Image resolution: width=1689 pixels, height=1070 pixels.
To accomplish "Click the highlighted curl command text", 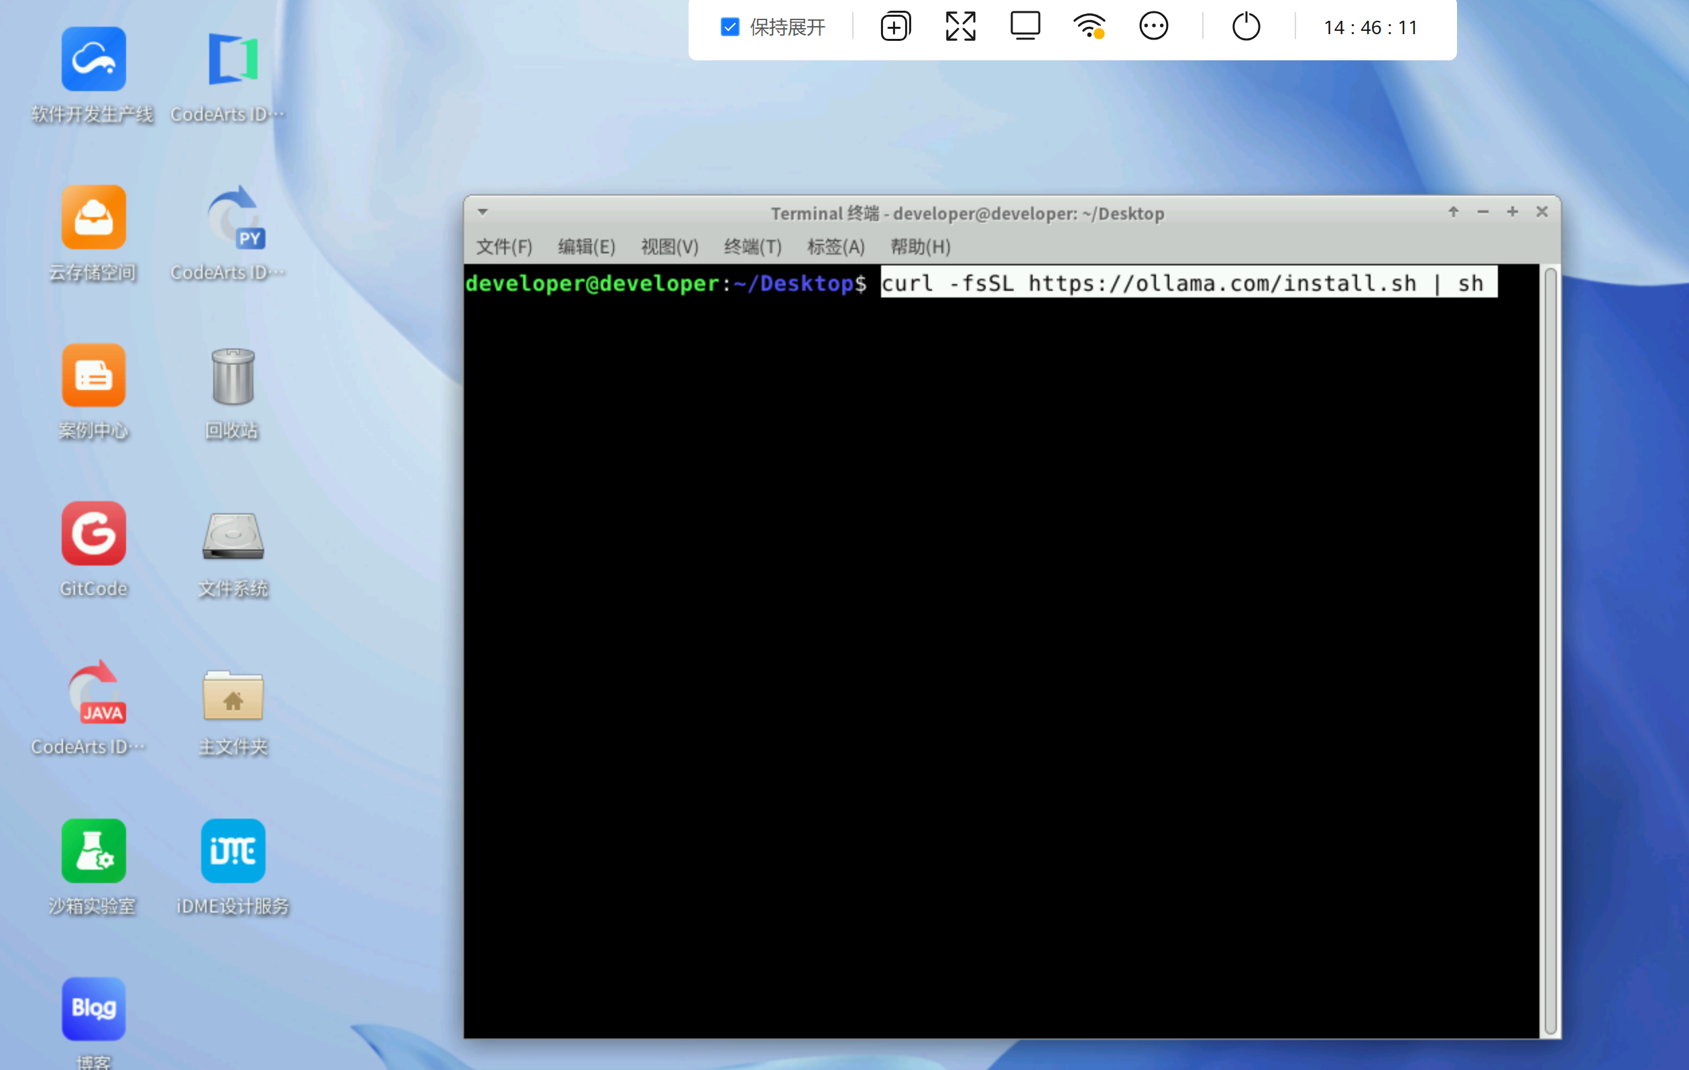I will pos(1188,283).
